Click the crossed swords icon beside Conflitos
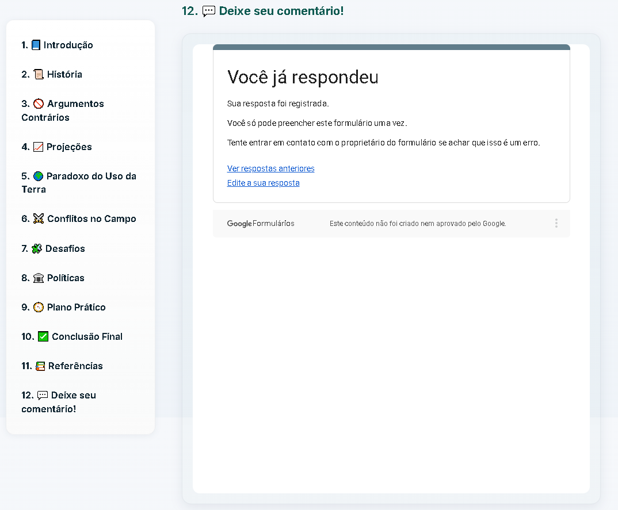Screen dimensions: 618x510 [x=38, y=218]
